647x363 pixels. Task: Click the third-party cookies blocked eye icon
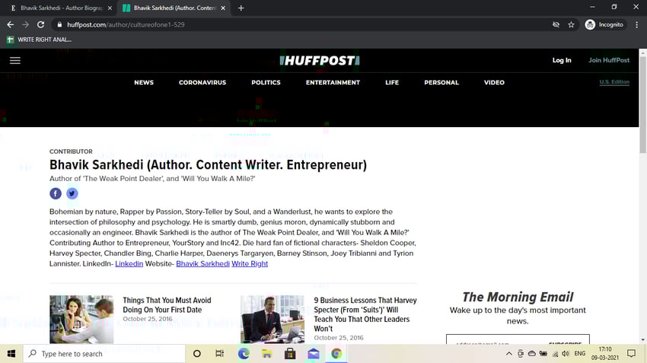click(556, 25)
